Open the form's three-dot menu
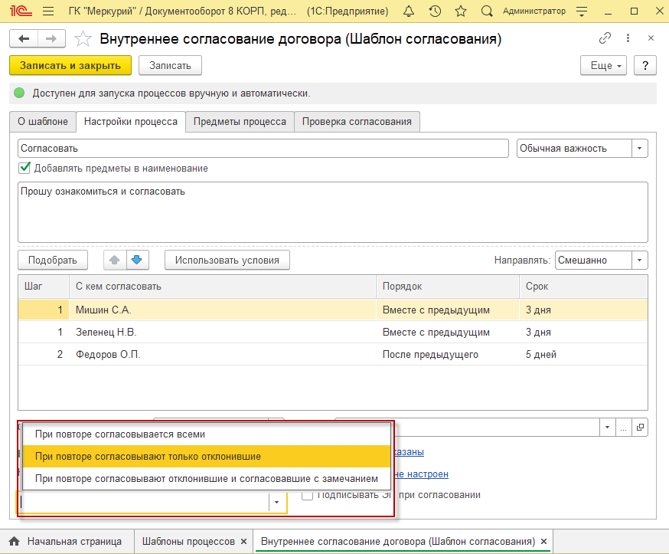The width and height of the screenshot is (669, 554). coord(628,38)
